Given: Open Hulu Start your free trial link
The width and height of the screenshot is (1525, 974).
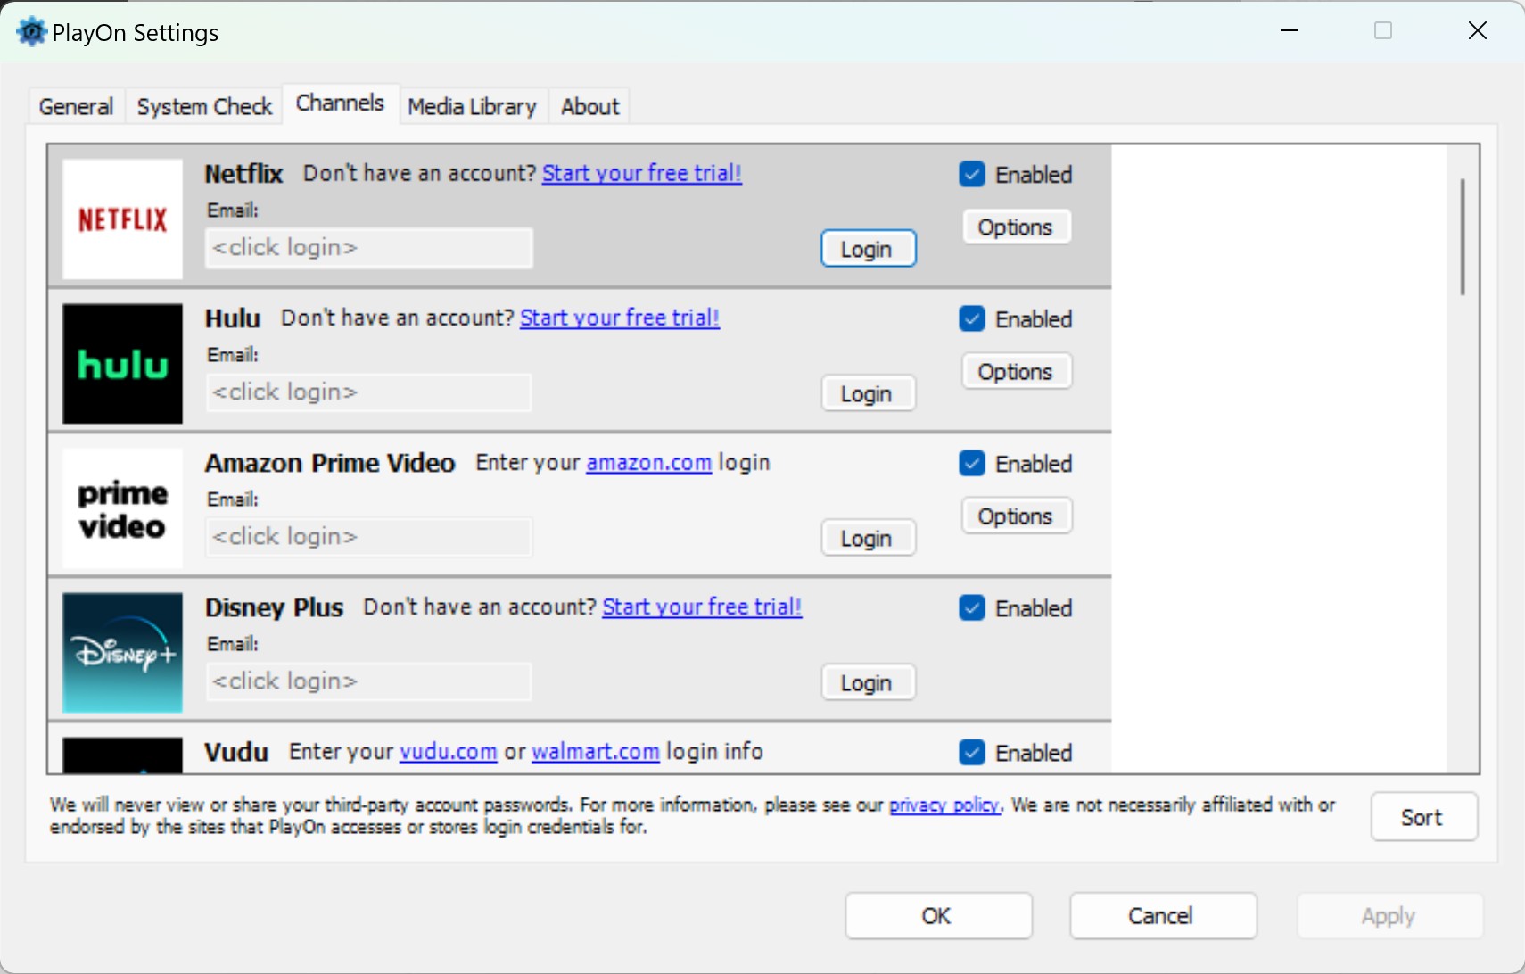Looking at the screenshot, I should pyautogui.click(x=620, y=318).
